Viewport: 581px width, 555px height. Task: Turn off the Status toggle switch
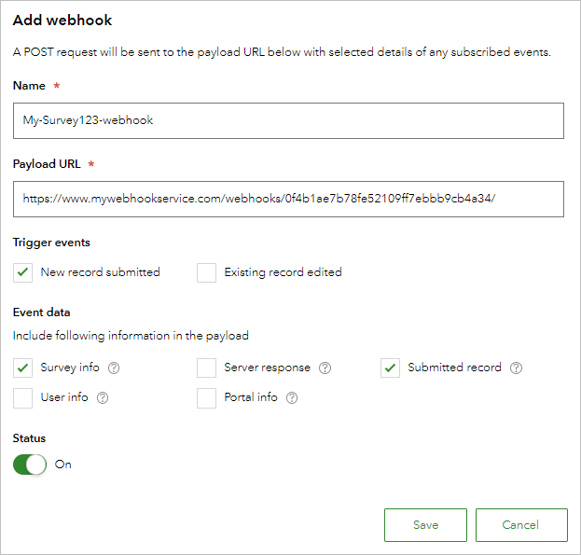[x=30, y=465]
